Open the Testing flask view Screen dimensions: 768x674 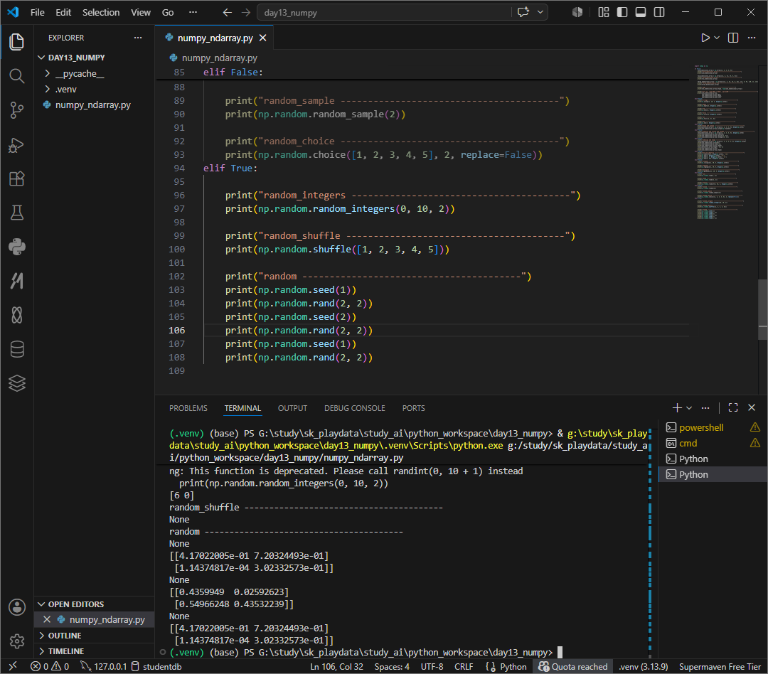(16, 213)
